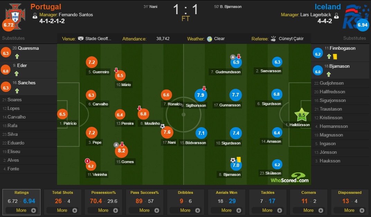The image size is (371, 217).
Task: Select the Ratings stat tab
Action: [21, 192]
